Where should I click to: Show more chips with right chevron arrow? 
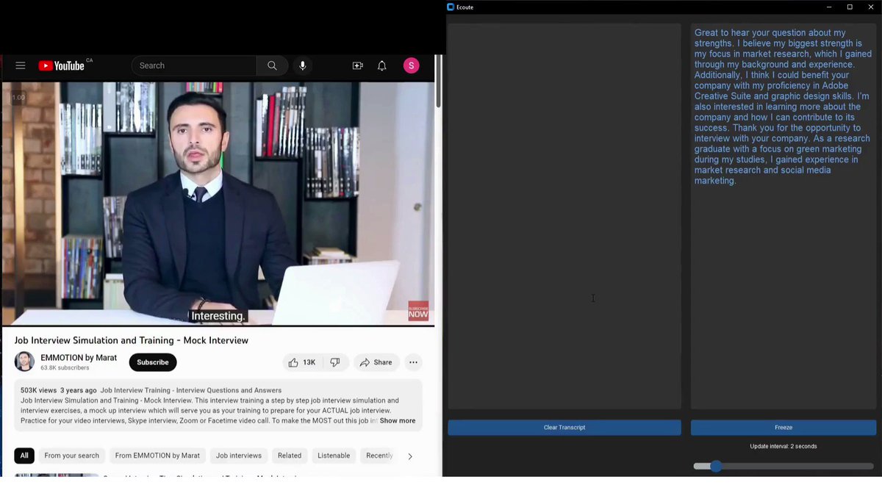pyautogui.click(x=410, y=456)
